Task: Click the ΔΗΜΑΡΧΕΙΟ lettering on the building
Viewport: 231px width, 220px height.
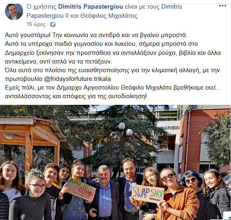Action: click(171, 128)
